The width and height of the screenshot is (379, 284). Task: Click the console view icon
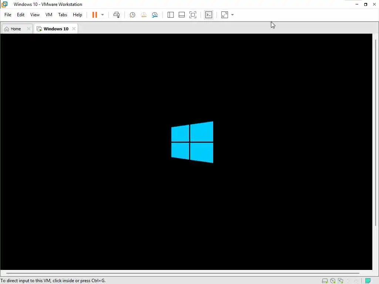click(209, 15)
